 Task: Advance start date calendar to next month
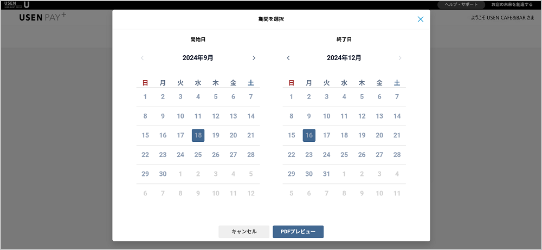click(254, 58)
